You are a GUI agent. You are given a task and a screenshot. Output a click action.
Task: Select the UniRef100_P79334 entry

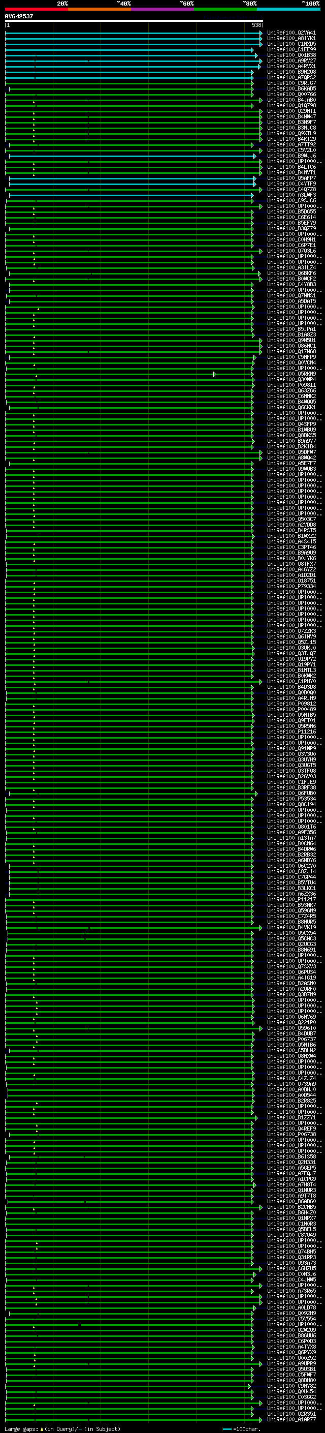[x=291, y=586]
